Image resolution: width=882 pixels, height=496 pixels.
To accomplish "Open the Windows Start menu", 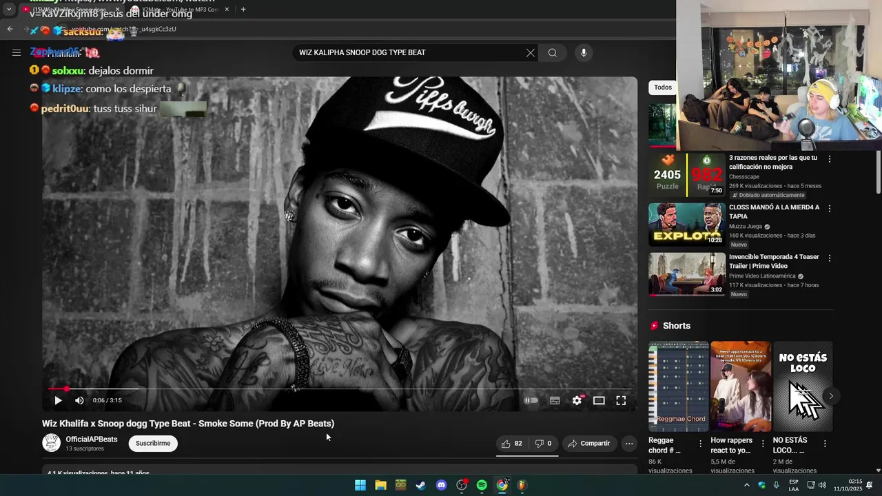I will 360,485.
